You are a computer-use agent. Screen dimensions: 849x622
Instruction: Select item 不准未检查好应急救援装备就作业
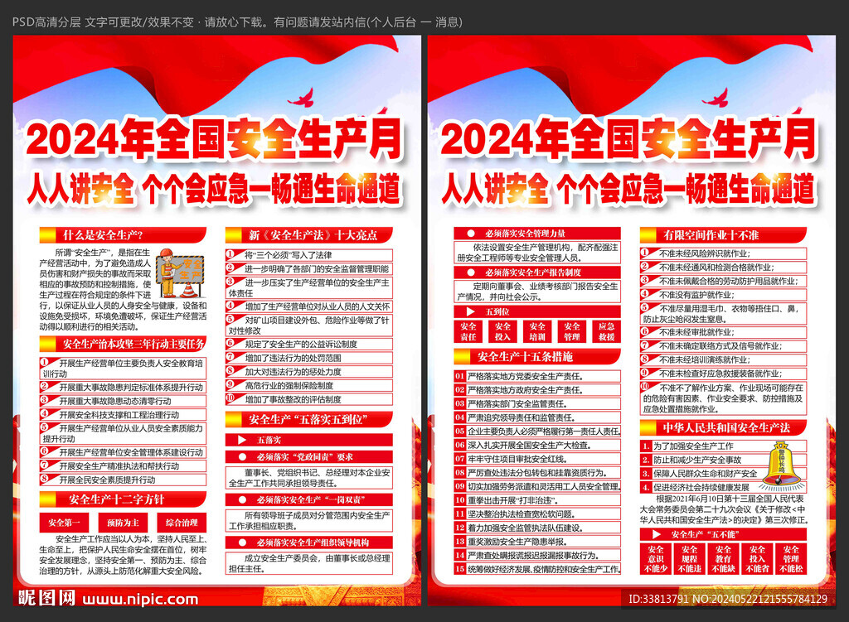tap(723, 374)
